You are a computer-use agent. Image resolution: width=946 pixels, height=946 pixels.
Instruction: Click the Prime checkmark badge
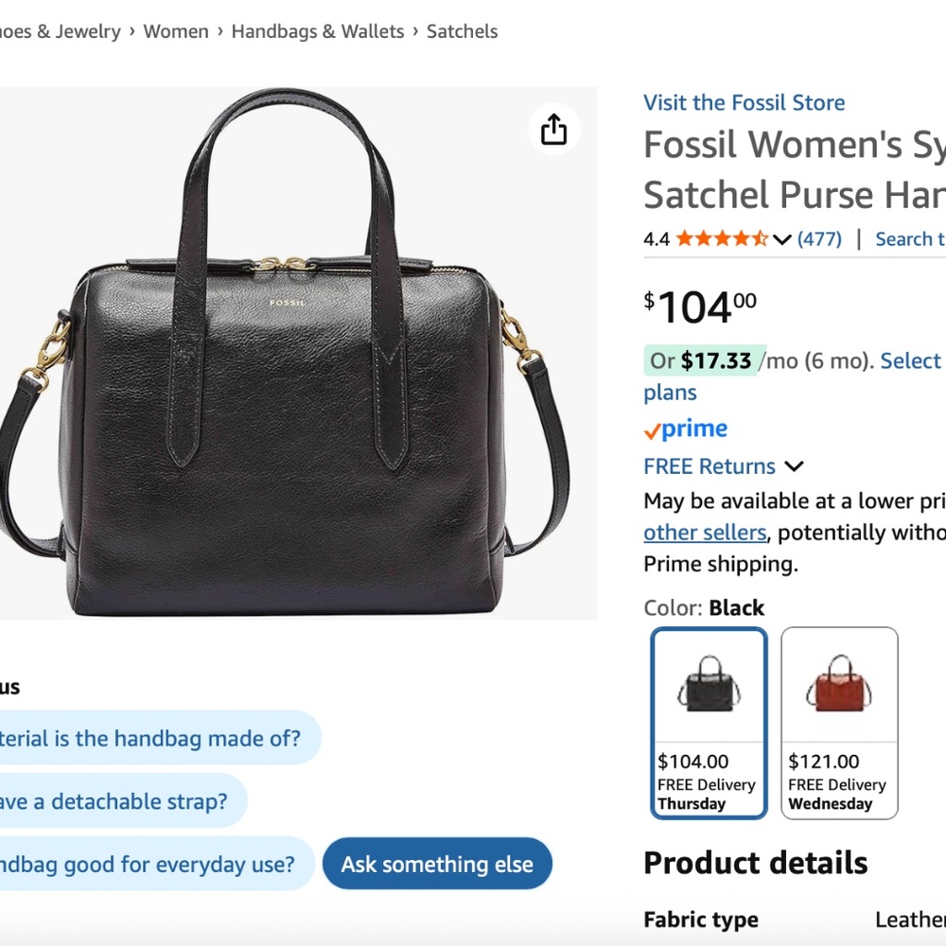point(684,429)
